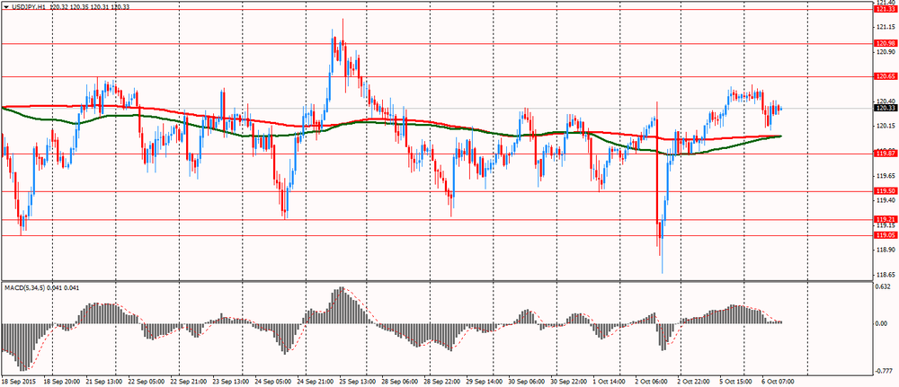899x387 pixels.
Task: Click the -0.777 MACD scale value
Action: click(885, 370)
